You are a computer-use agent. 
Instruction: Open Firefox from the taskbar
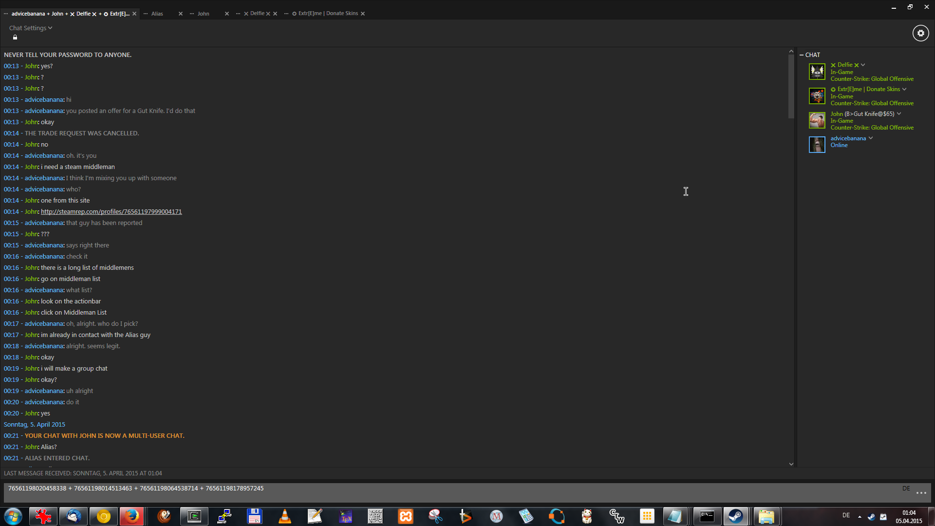pos(132,516)
